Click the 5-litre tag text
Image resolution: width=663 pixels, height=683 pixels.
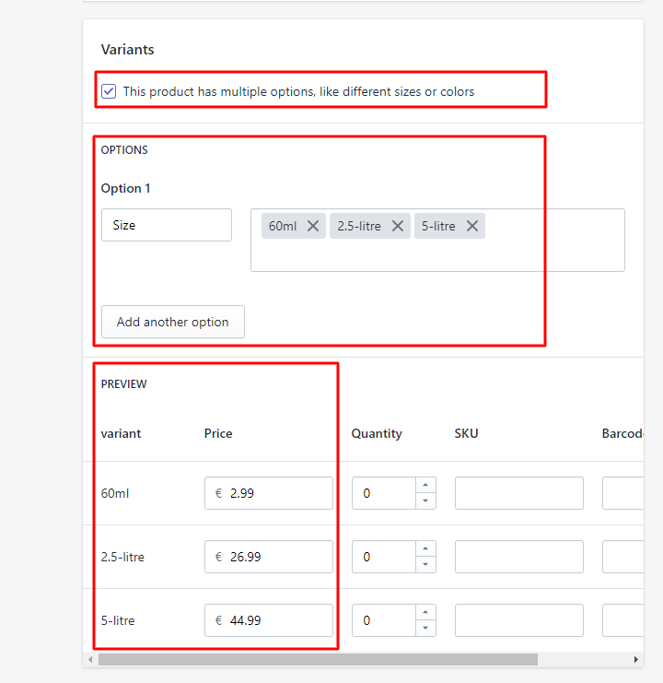coord(438,226)
